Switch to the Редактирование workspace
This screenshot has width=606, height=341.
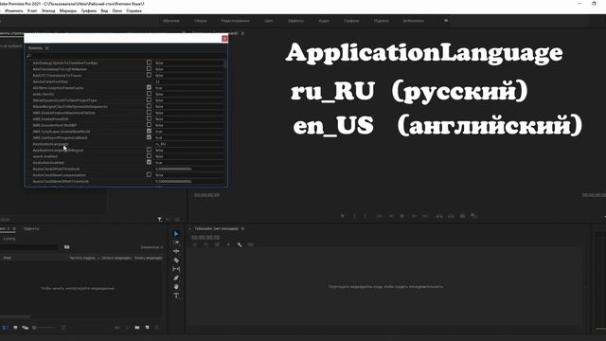[236, 21]
